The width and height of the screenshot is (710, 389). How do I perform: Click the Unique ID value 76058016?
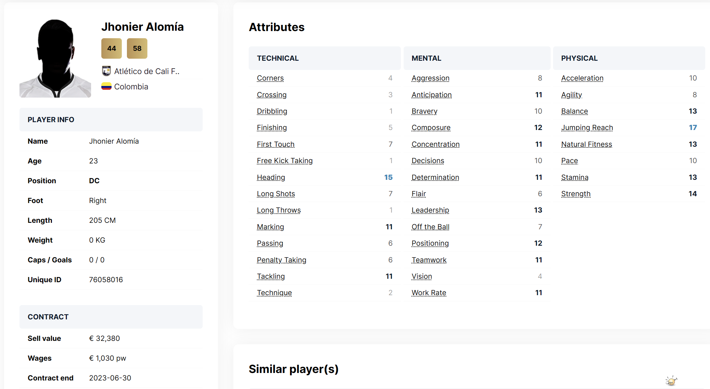coord(106,280)
